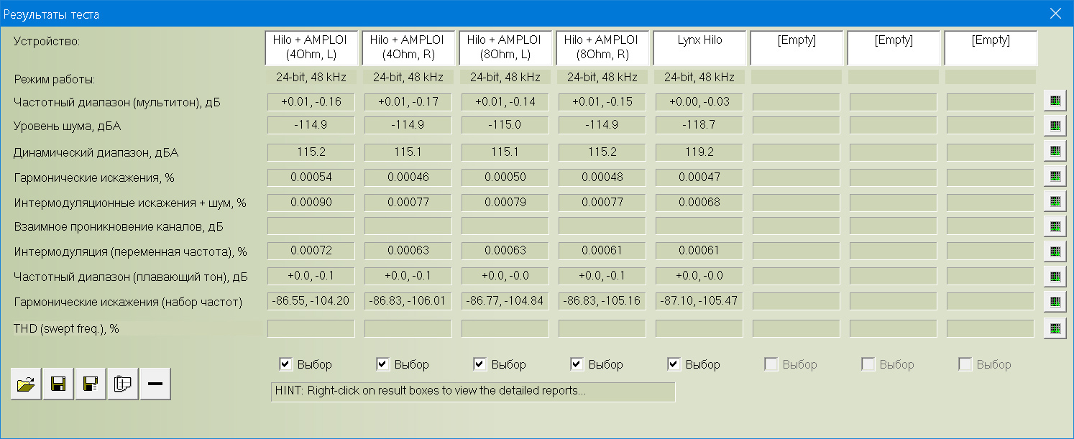The height and width of the screenshot is (439, 1074).
Task: Toggle Выбор checkbox under Lynx Hilo column
Action: click(x=674, y=364)
